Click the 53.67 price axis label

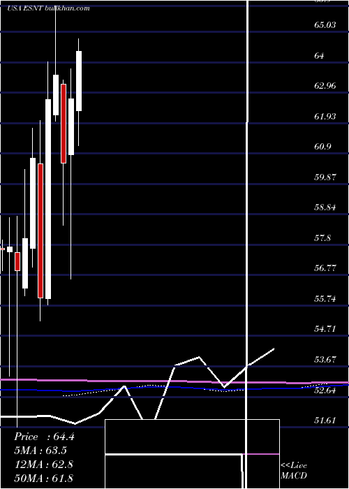[325, 360]
